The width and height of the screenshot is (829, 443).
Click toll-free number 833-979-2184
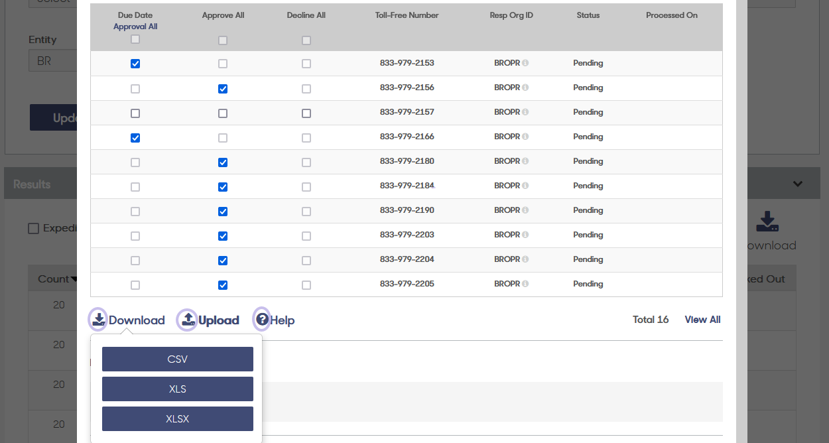coord(407,186)
